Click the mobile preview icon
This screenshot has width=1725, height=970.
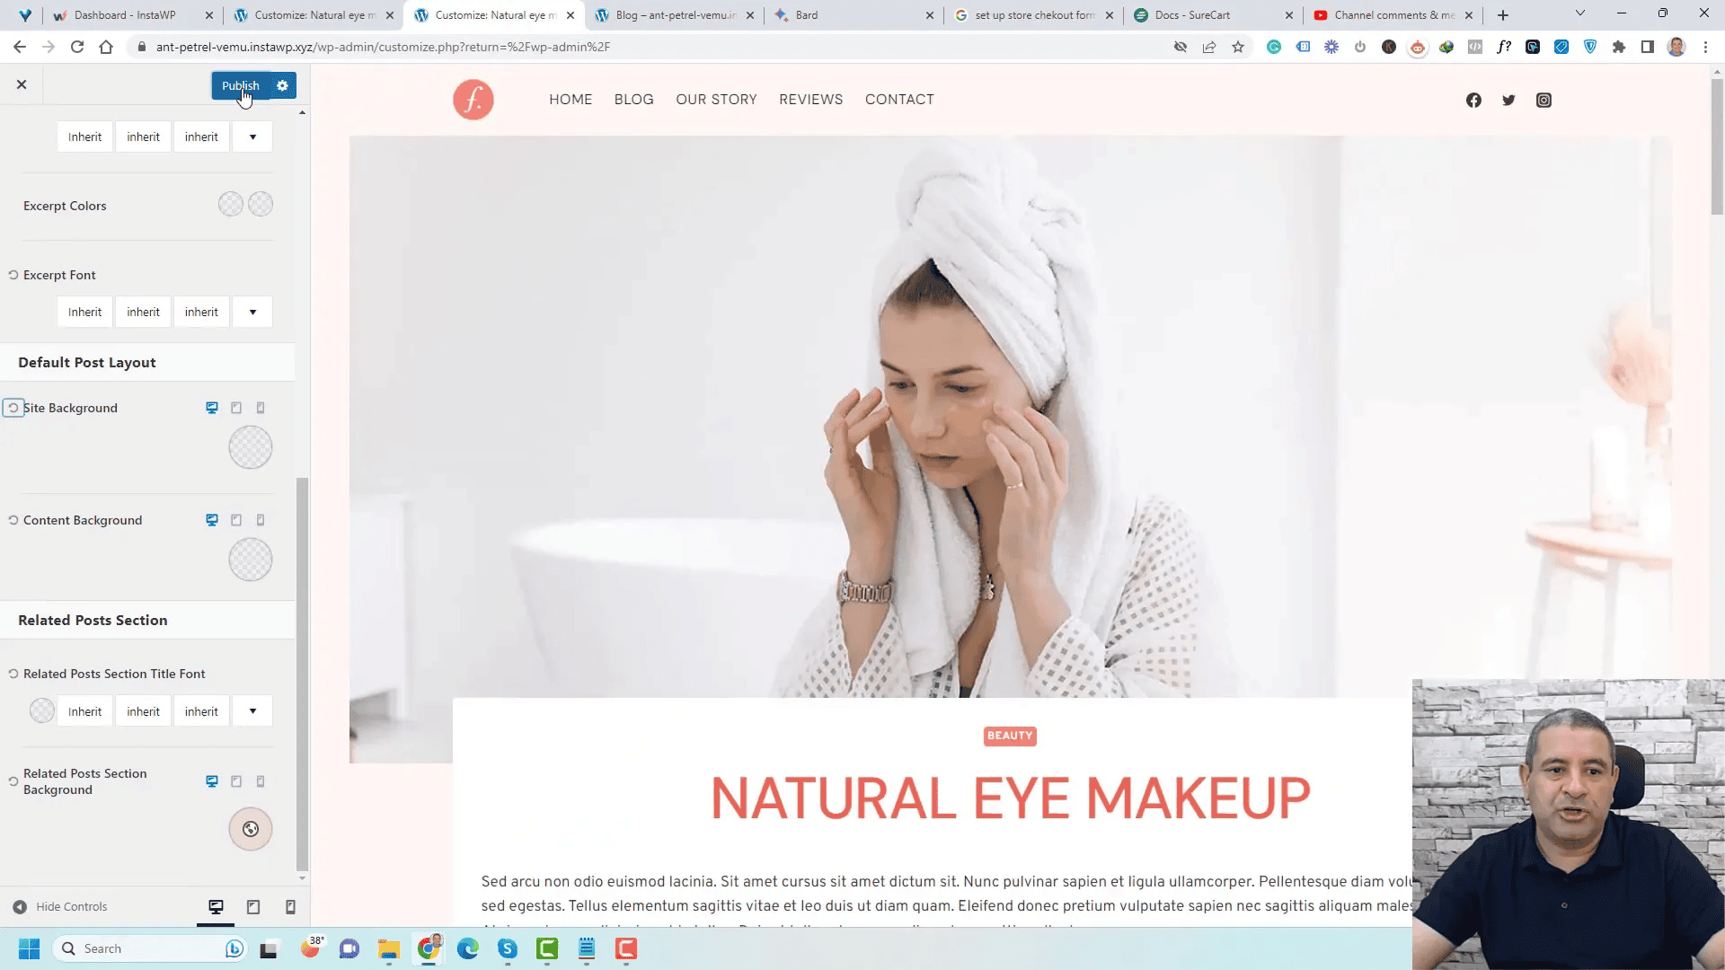pyautogui.click(x=290, y=906)
